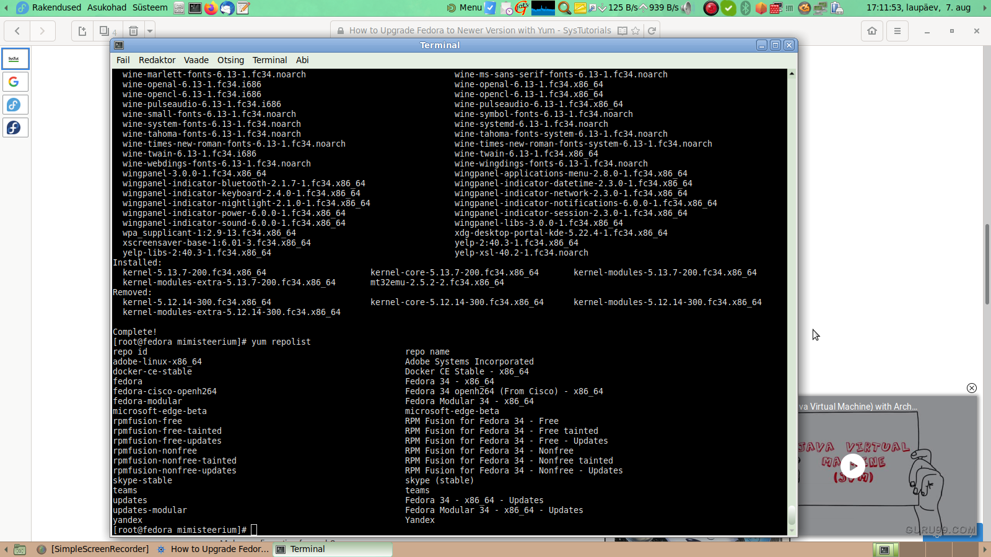
Task: Expand the dropdown arrow next to the trash
Action: pos(149,31)
